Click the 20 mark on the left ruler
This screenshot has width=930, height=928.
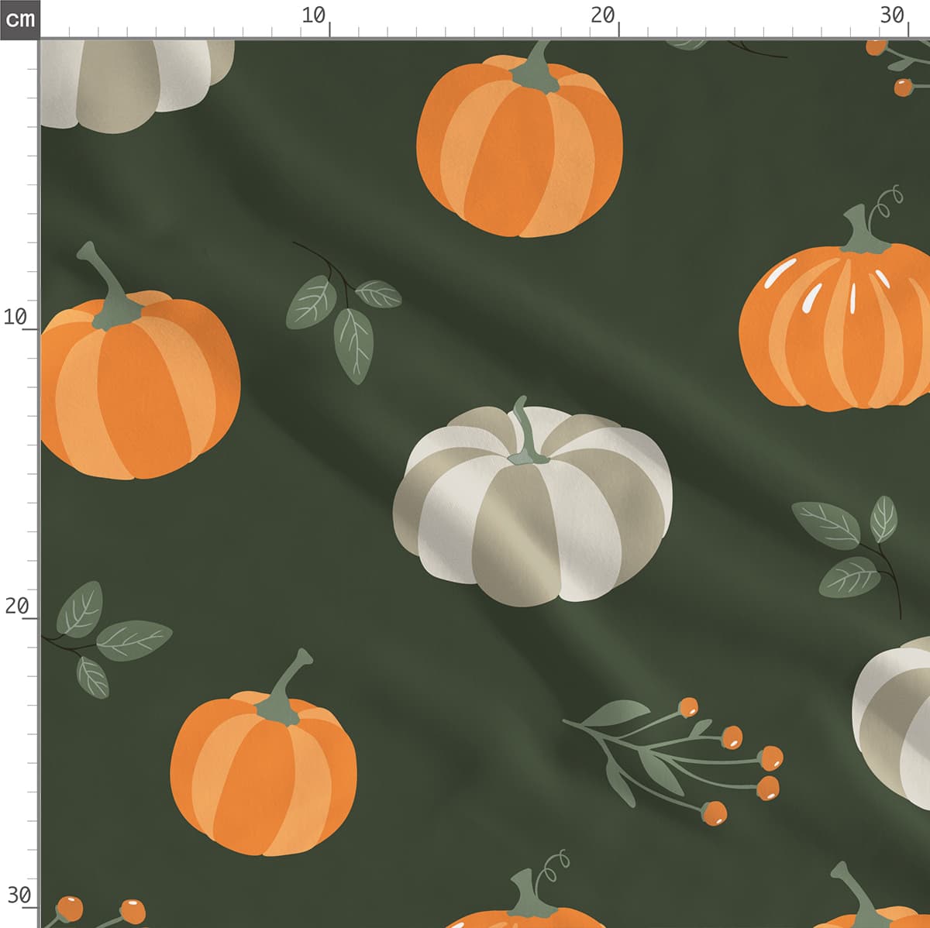tap(16, 606)
